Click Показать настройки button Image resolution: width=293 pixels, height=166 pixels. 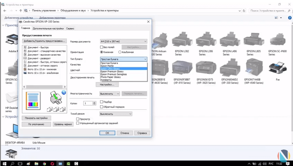[x=36, y=118]
